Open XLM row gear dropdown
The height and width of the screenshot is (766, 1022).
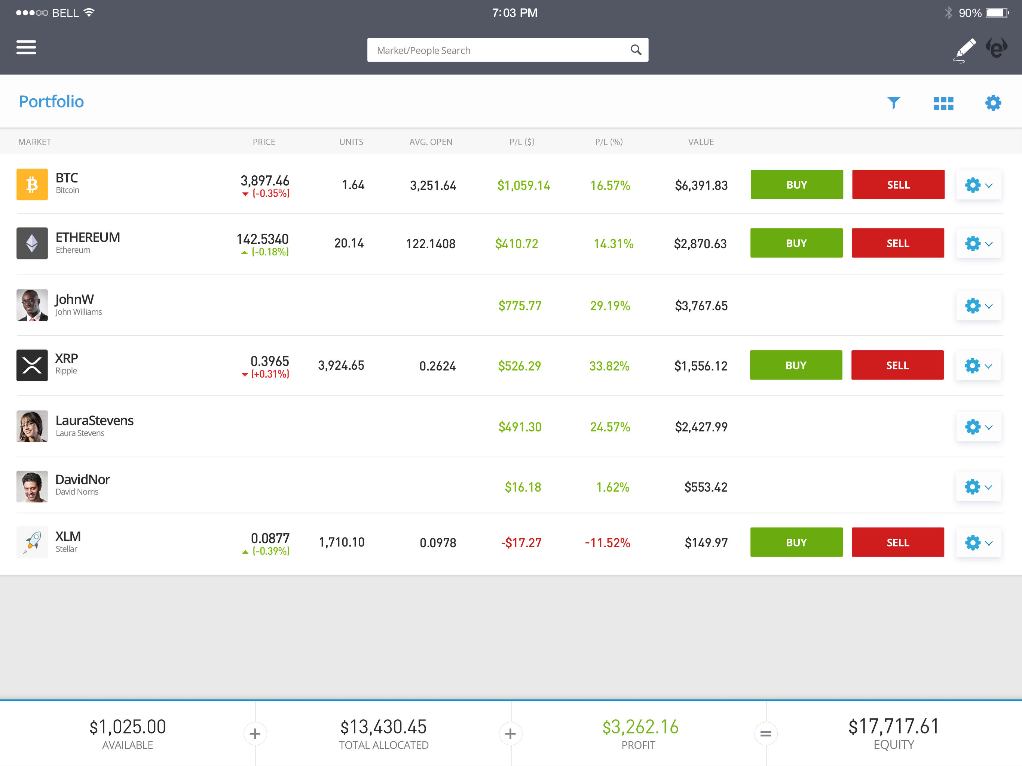coord(978,542)
